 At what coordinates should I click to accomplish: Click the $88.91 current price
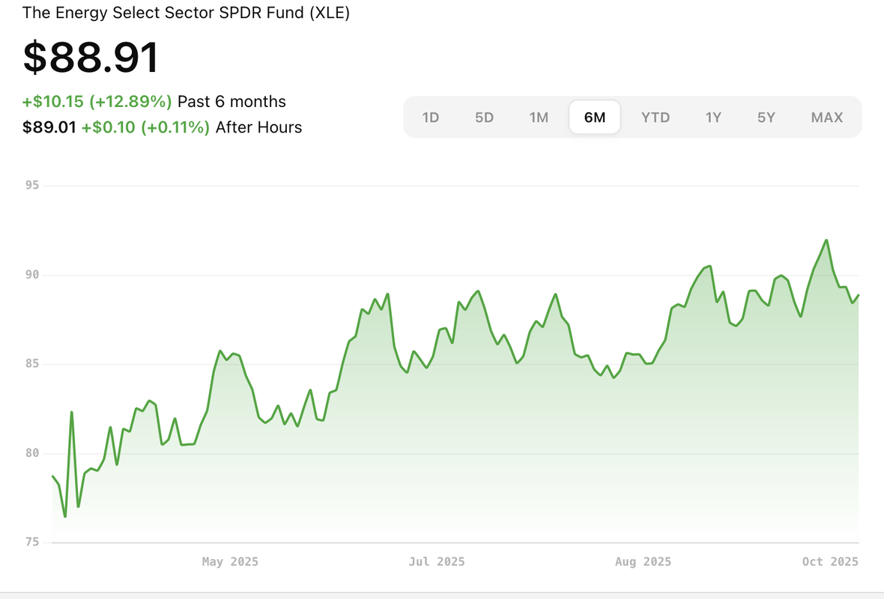tap(91, 57)
